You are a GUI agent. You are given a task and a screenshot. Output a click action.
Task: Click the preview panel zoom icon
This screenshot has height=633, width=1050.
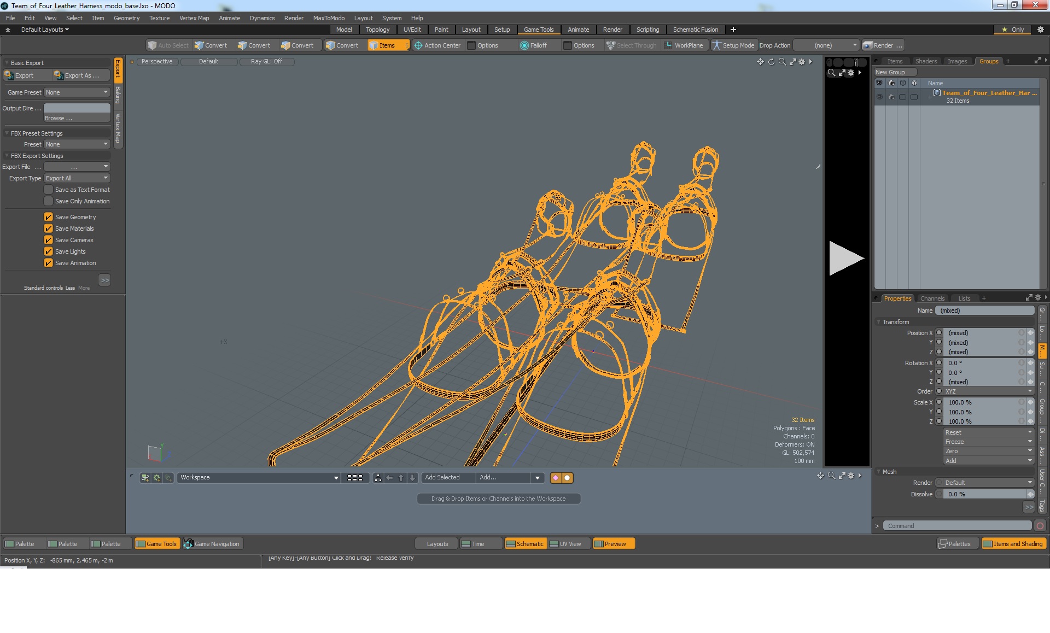click(x=831, y=73)
